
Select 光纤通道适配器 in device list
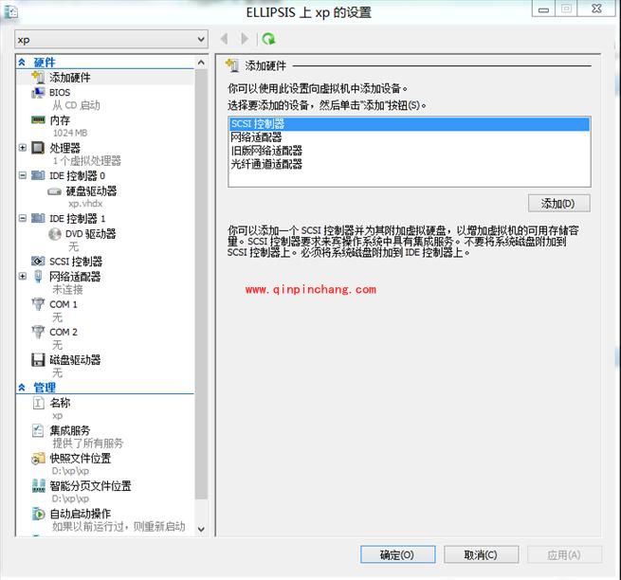[410, 164]
